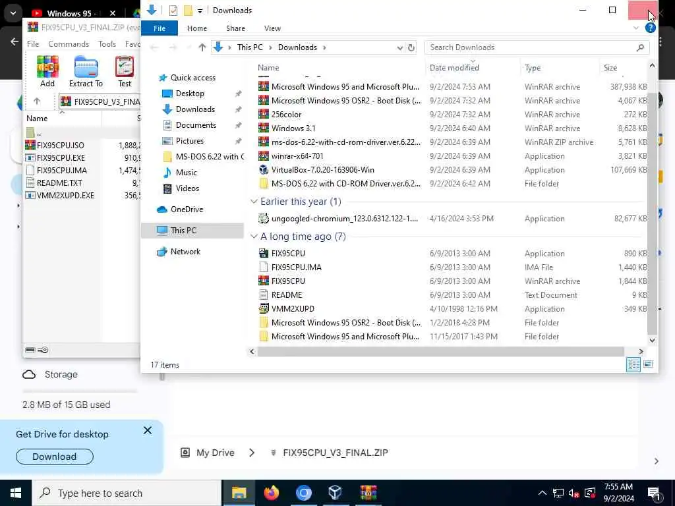This screenshot has height=506, width=675.
Task: Switch to Details view layout
Action: (633, 365)
